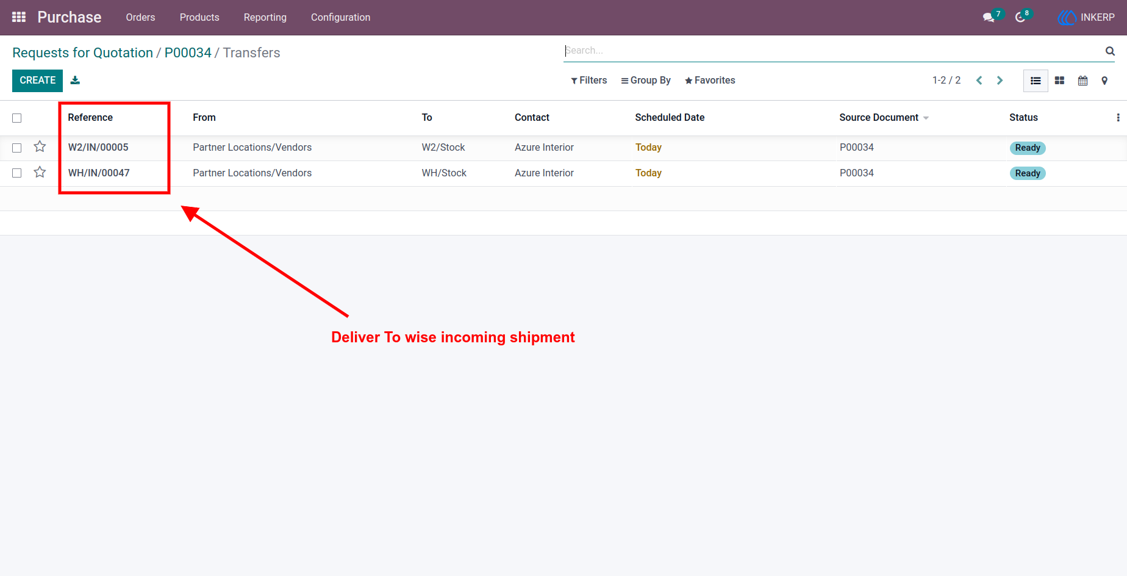The width and height of the screenshot is (1127, 576).
Task: Go to previous page arrow
Action: 979,81
